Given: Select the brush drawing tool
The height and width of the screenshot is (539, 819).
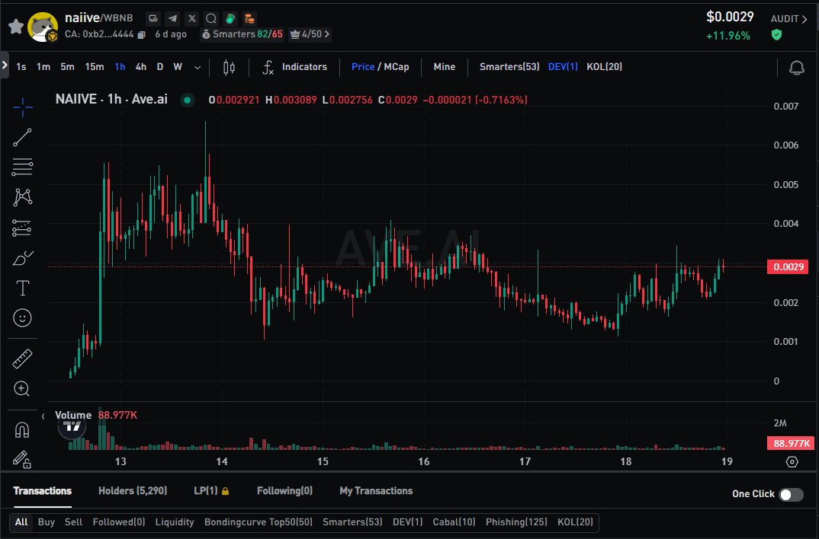Looking at the screenshot, I should coord(22,258).
